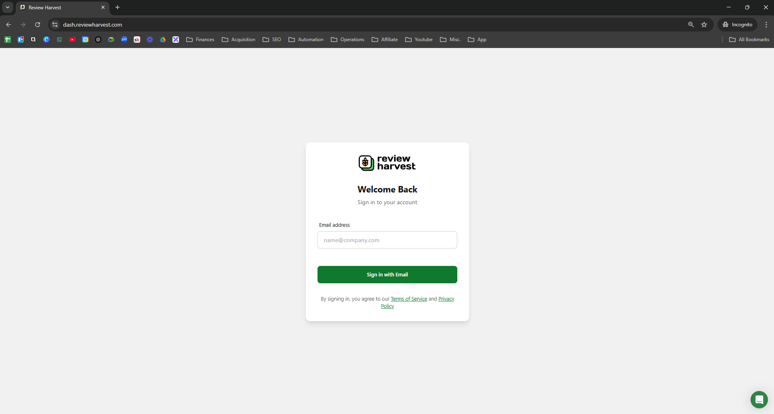Expand the App bookmark folder
This screenshot has width=774, height=414.
[477, 40]
